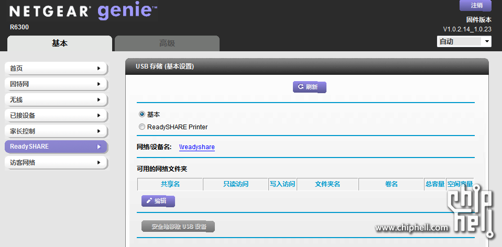Click the refresh icon in 刷新 button
Image resolution: width=502 pixels, height=247 pixels.
click(301, 86)
